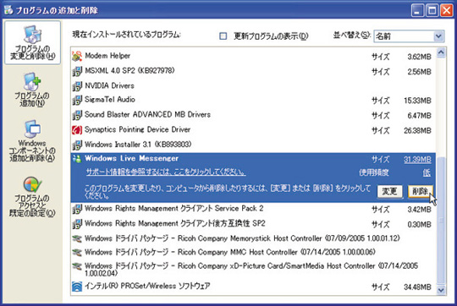
Task: Click the 変更 button for Windows Live Messenger
Action: 389,192
